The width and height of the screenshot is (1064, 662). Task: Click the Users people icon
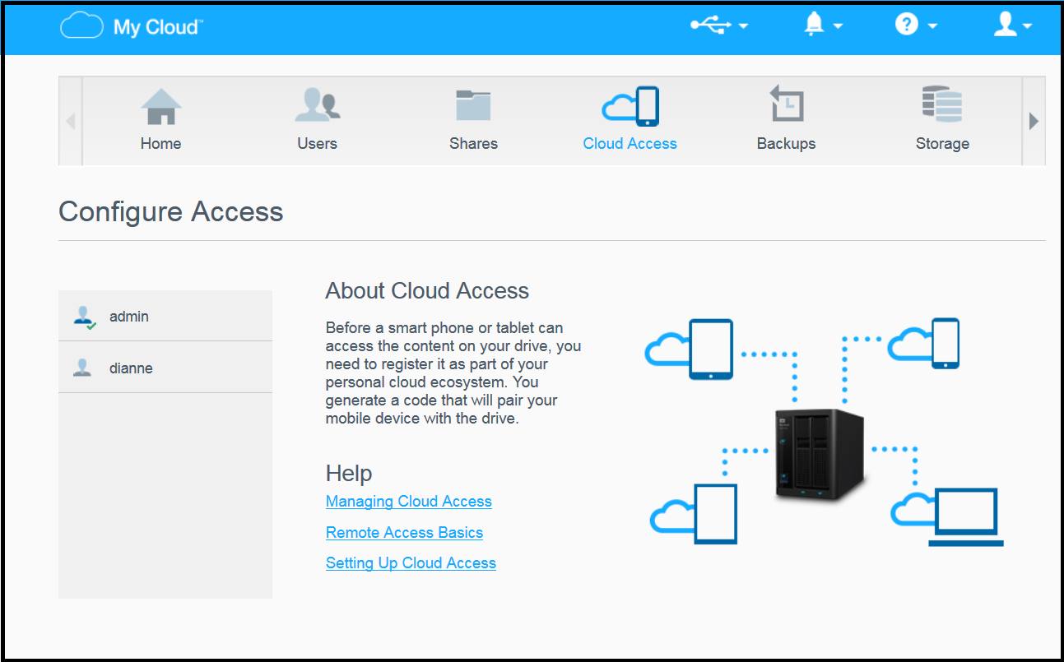coord(318,106)
